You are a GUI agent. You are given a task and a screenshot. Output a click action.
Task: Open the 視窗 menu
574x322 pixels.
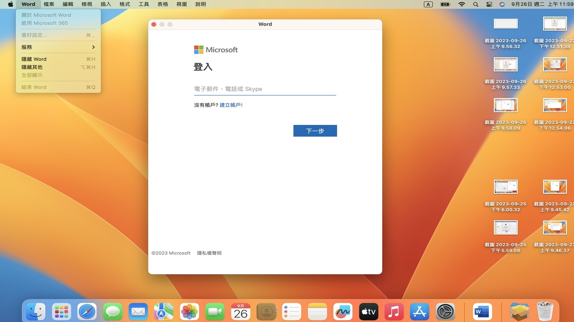tap(182, 4)
